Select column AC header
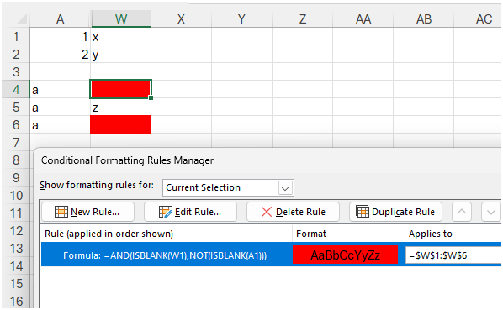The height and width of the screenshot is (310, 503). coord(479,18)
